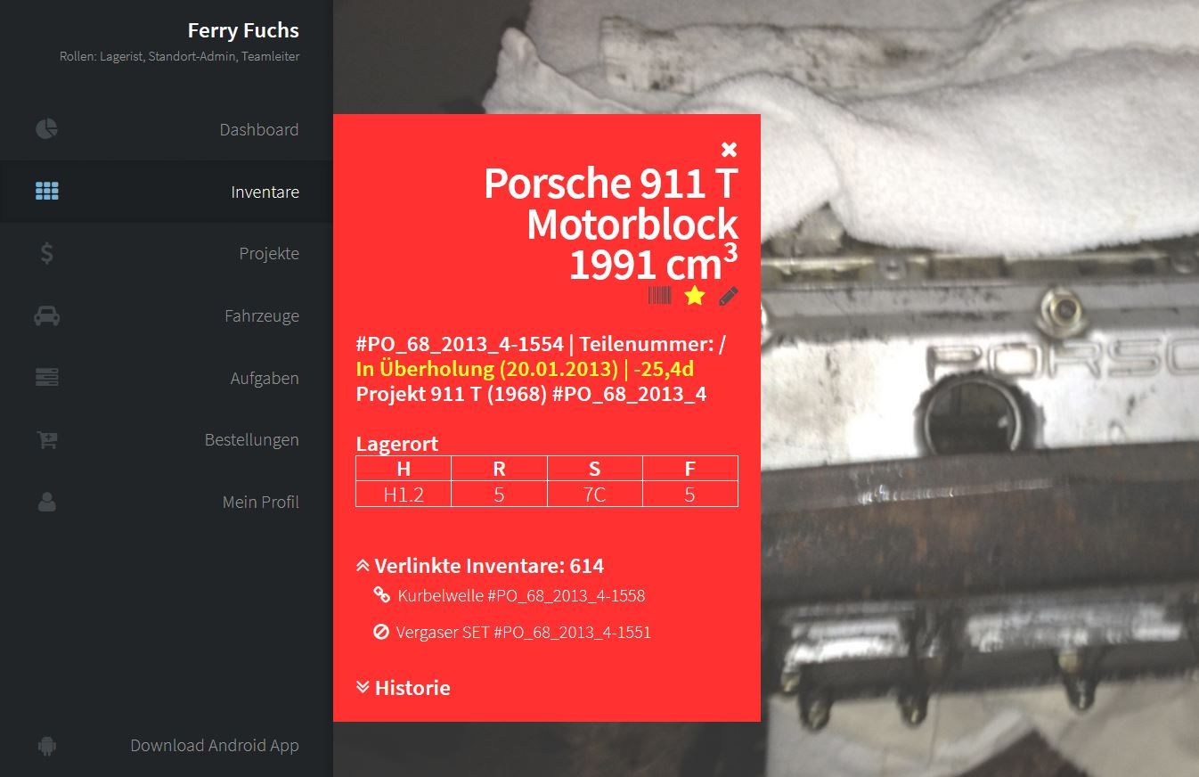Click the Rollen description line

tap(179, 56)
